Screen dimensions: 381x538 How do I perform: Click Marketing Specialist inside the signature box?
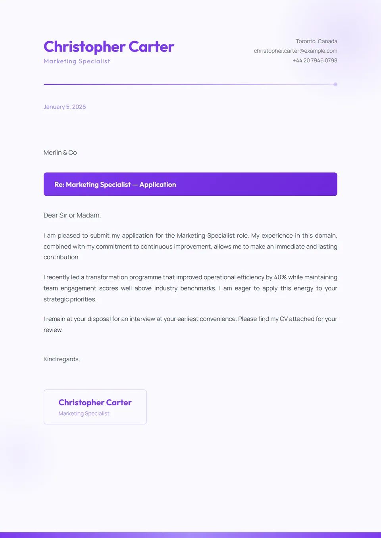click(x=84, y=414)
